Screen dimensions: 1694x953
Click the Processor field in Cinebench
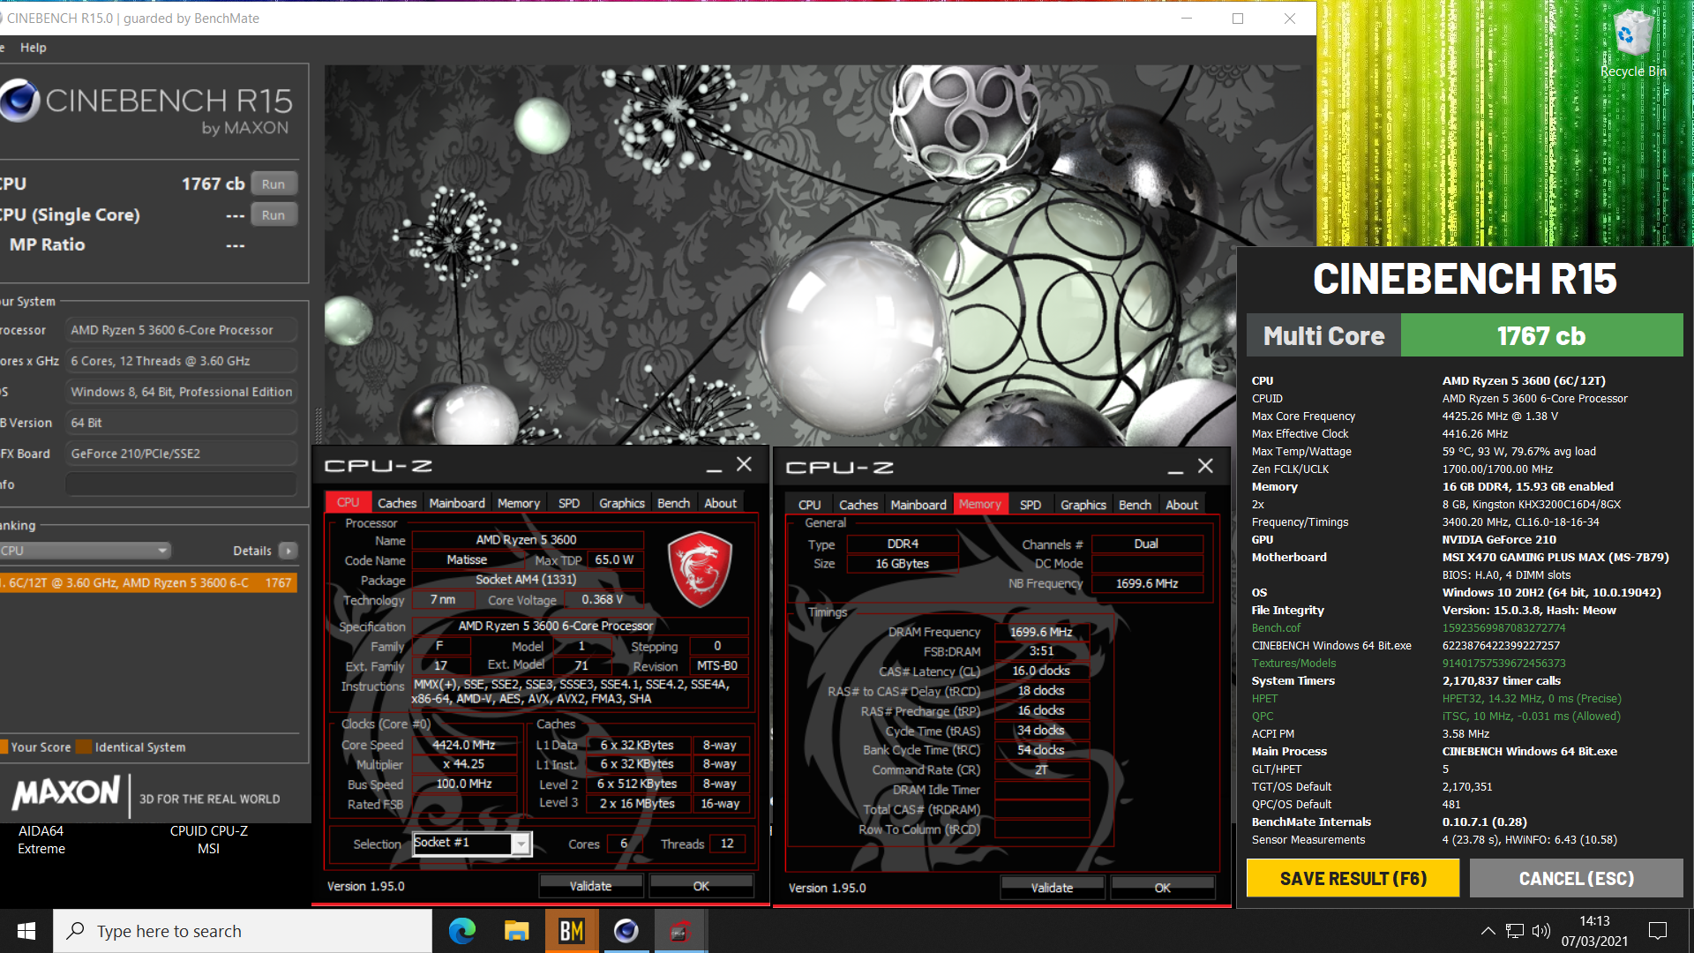point(181,330)
